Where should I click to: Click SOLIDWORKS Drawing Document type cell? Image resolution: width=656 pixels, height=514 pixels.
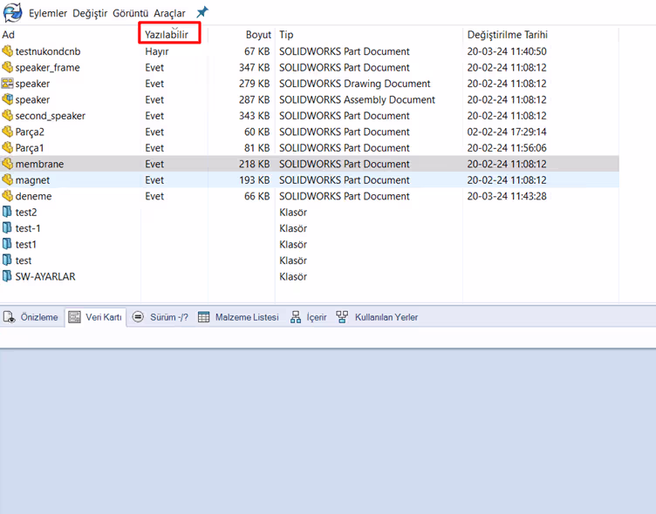(355, 84)
